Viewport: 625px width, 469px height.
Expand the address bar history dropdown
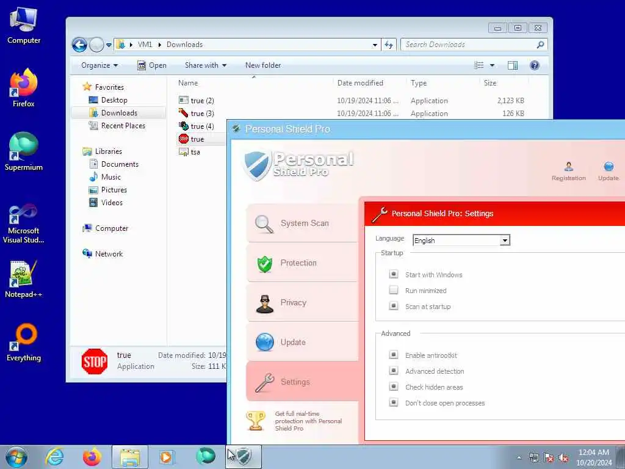375,45
